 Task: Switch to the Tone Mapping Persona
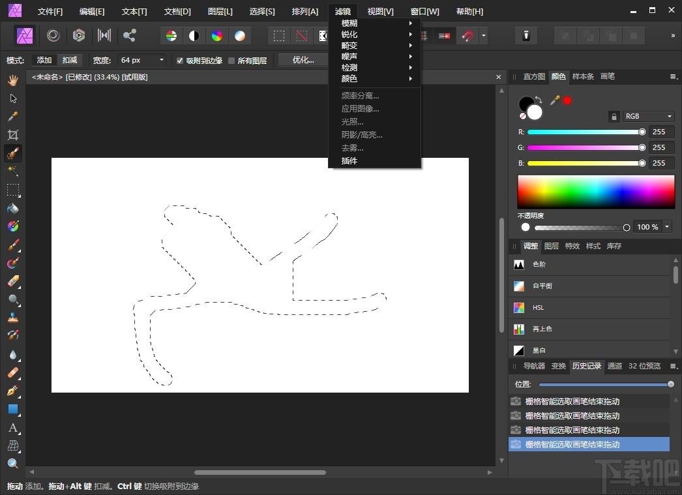(x=104, y=35)
